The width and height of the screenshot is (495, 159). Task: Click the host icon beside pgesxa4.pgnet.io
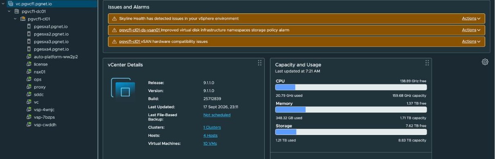pyautogui.click(x=29, y=49)
